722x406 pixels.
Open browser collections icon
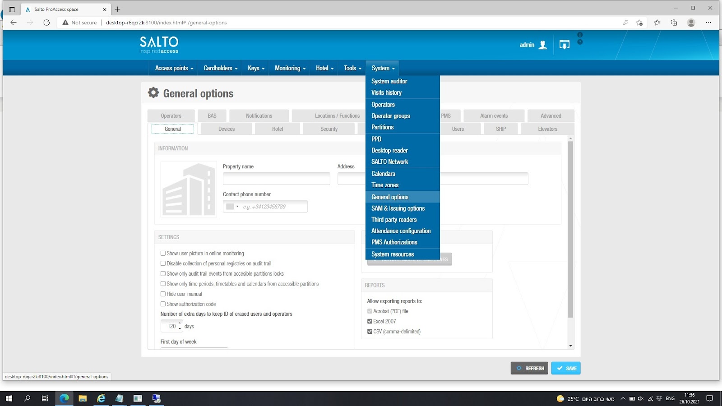674,23
